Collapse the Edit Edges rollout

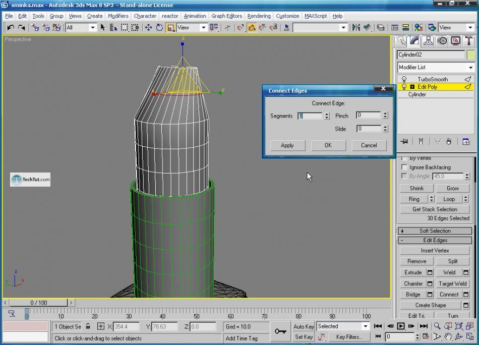pyautogui.click(x=435, y=240)
